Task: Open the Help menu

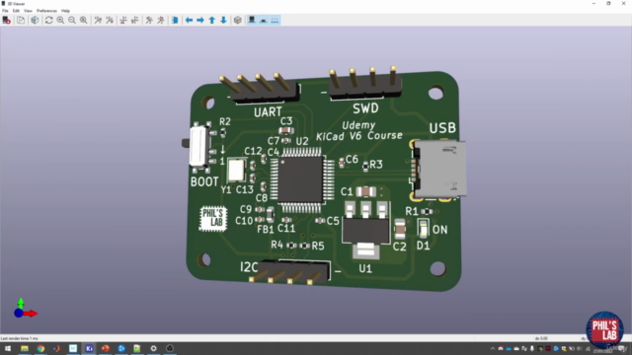Action: (65, 11)
